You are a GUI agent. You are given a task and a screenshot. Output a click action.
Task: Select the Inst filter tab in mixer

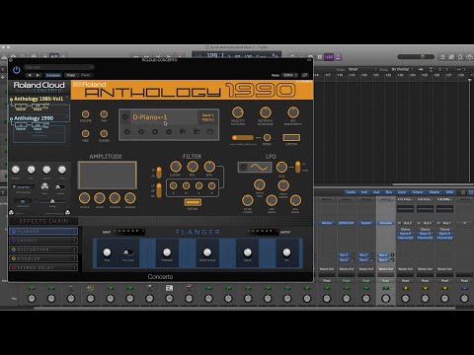364,192
